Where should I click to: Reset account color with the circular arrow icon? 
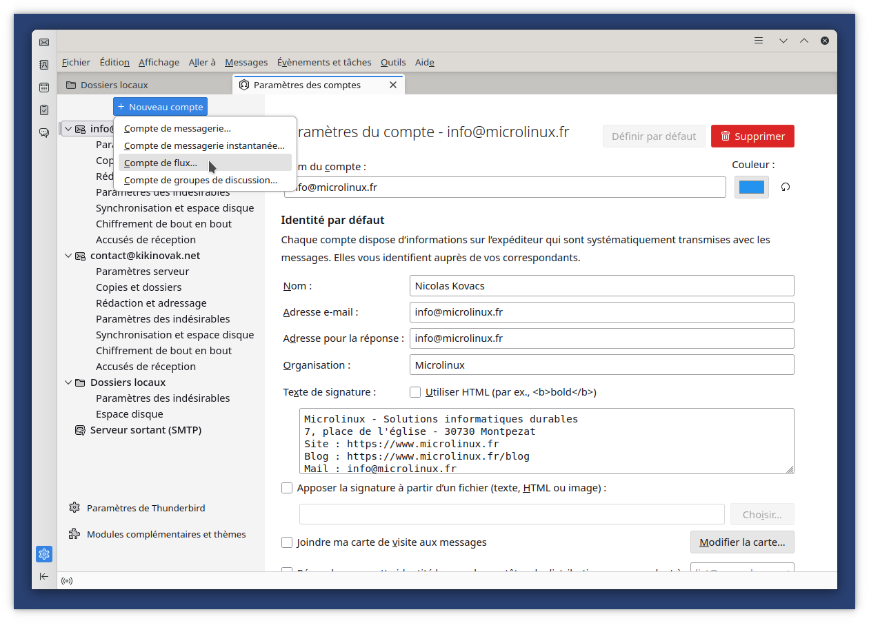tap(785, 187)
